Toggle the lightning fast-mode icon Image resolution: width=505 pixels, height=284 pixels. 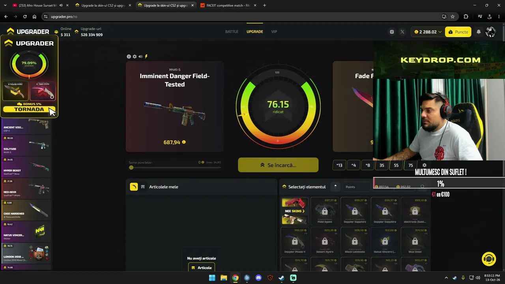pyautogui.click(x=146, y=56)
